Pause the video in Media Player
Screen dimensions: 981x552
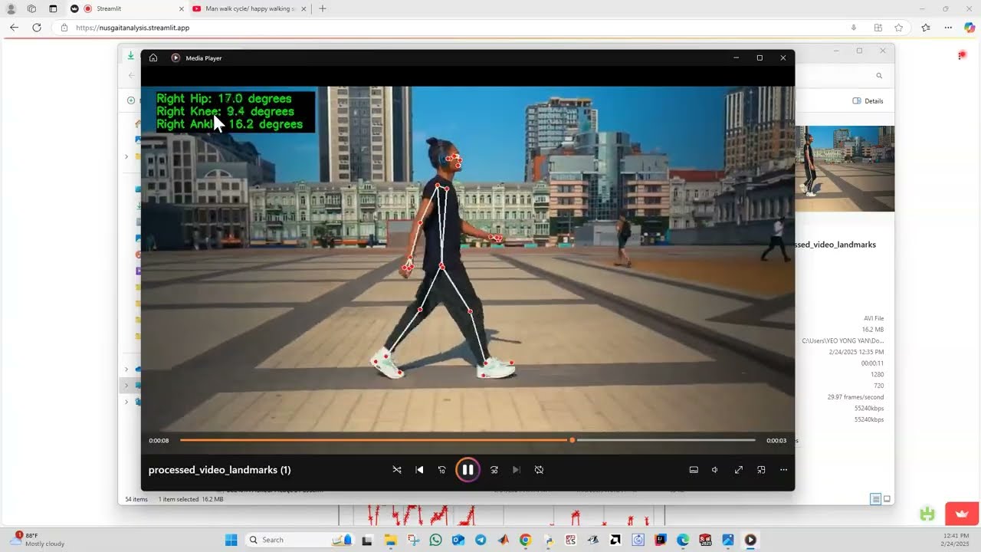(x=468, y=470)
